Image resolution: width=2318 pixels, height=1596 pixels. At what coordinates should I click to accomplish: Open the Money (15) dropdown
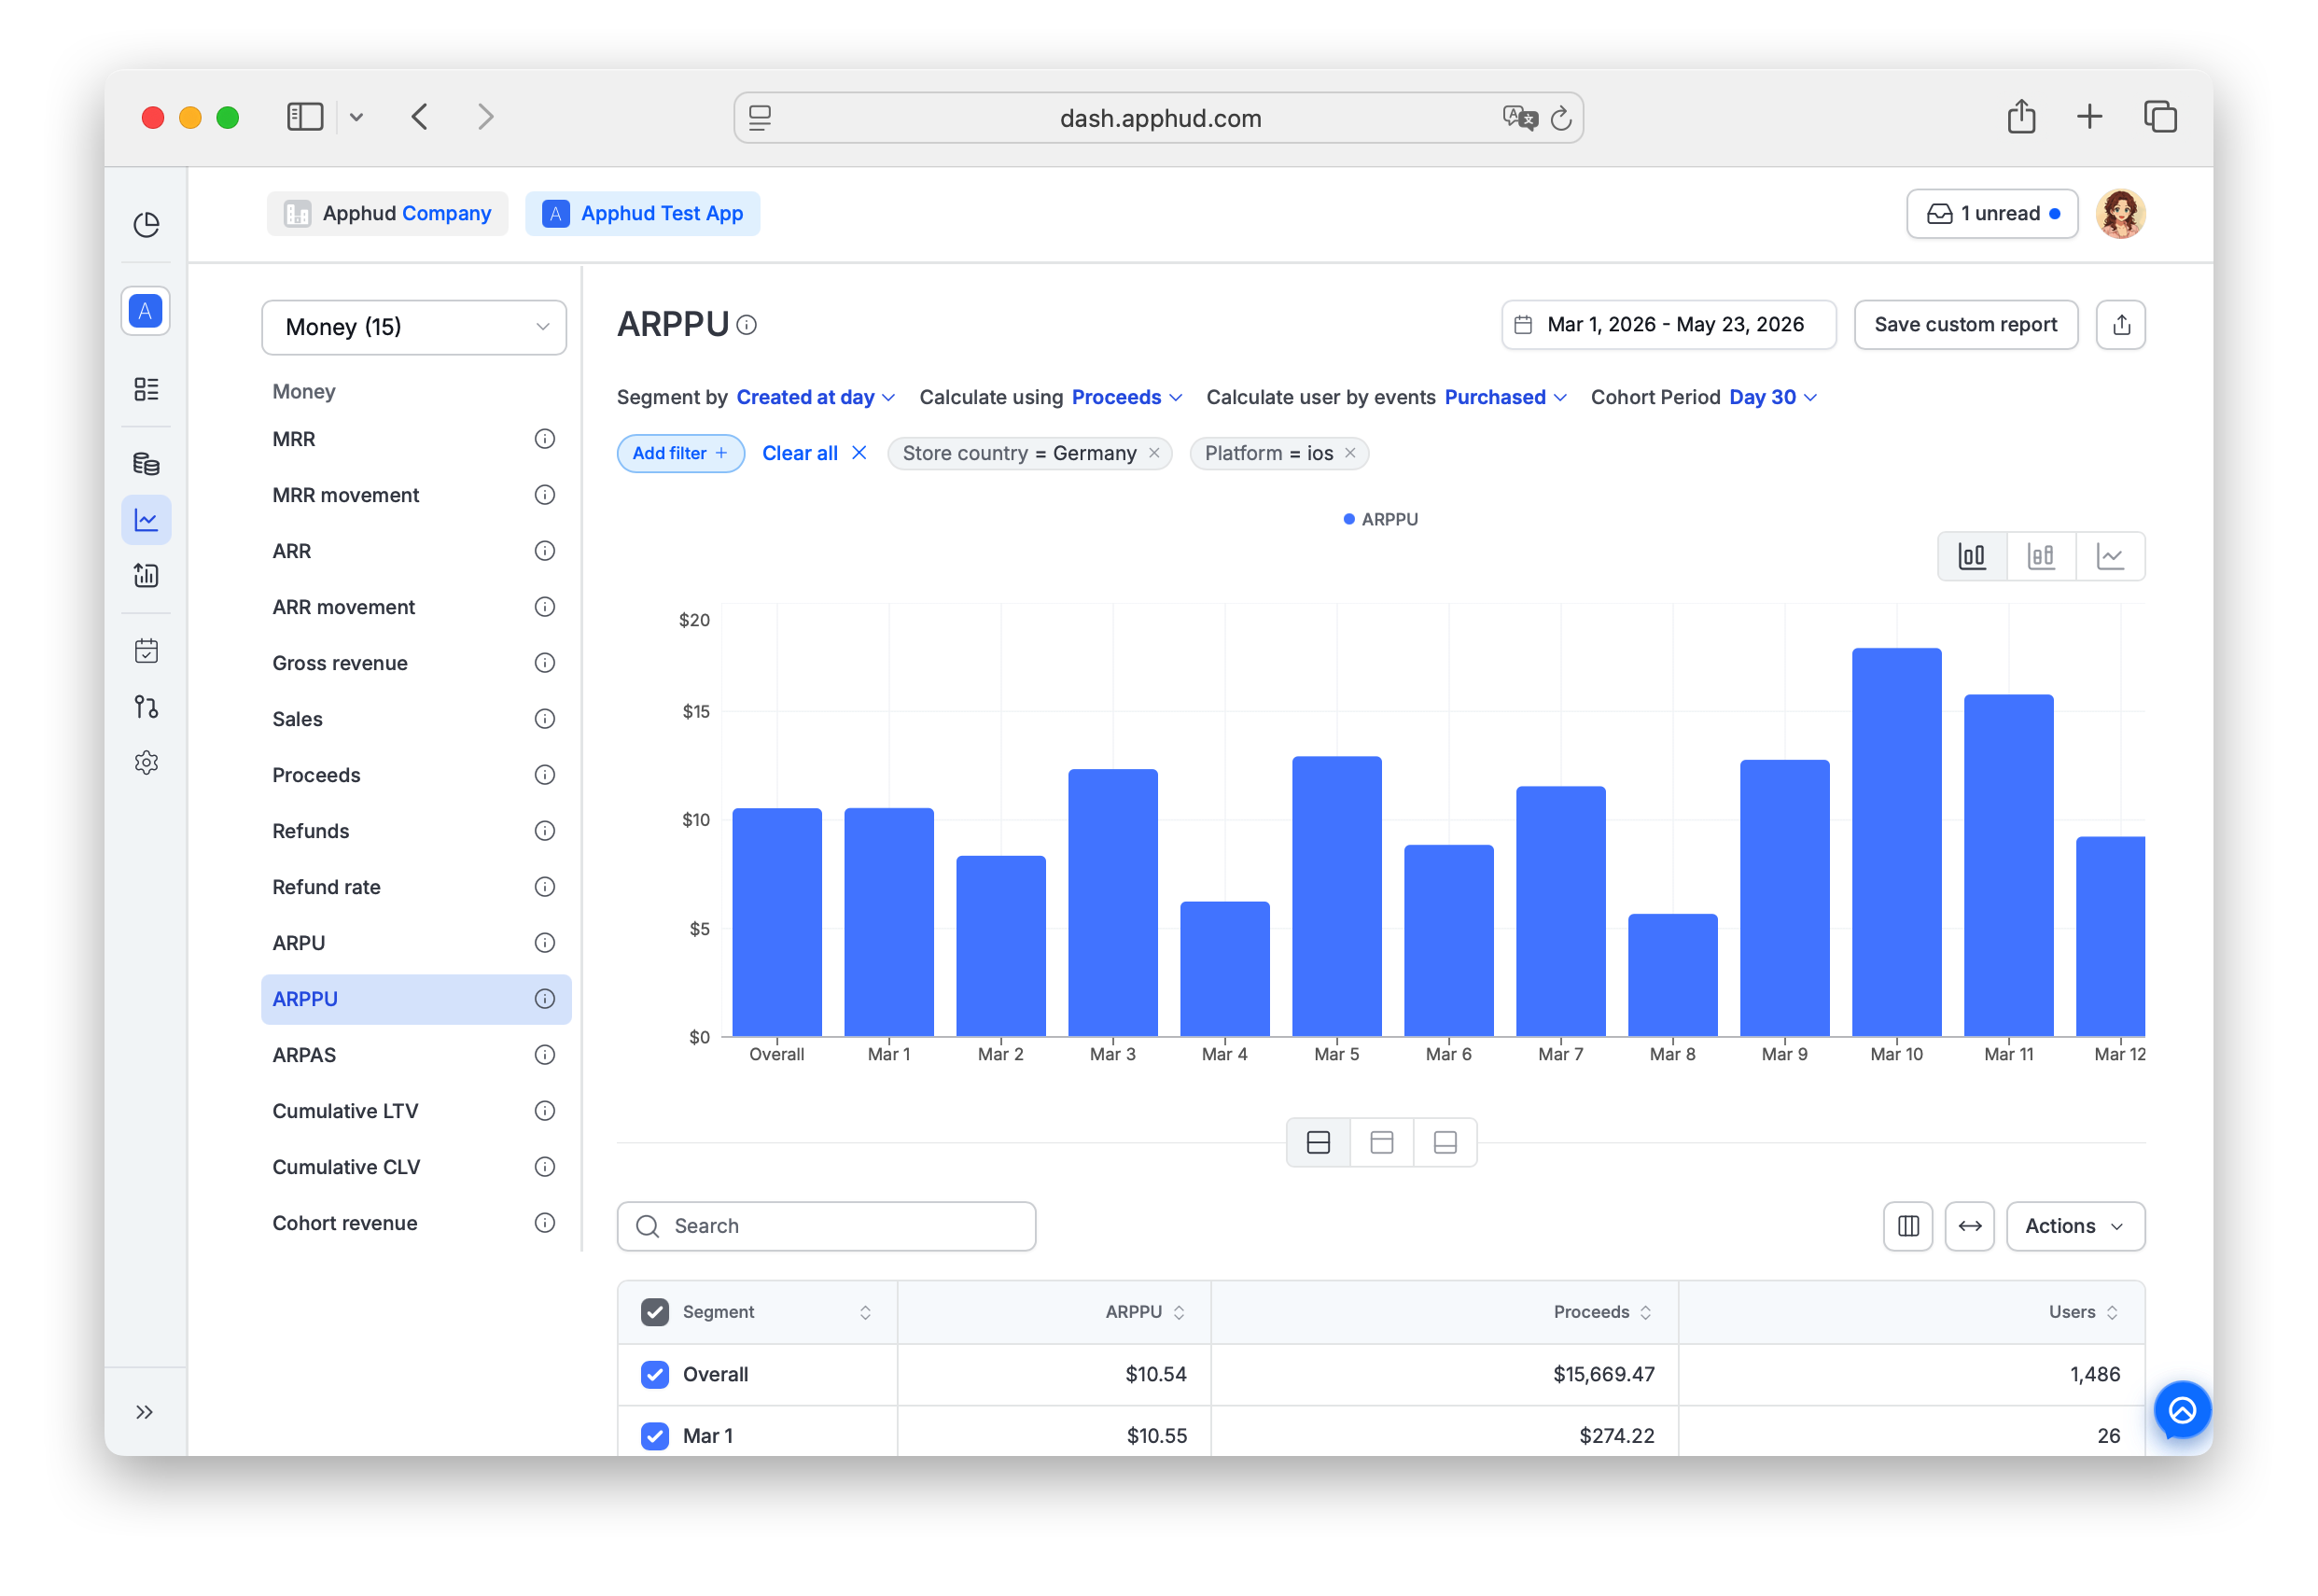pyautogui.click(x=413, y=327)
